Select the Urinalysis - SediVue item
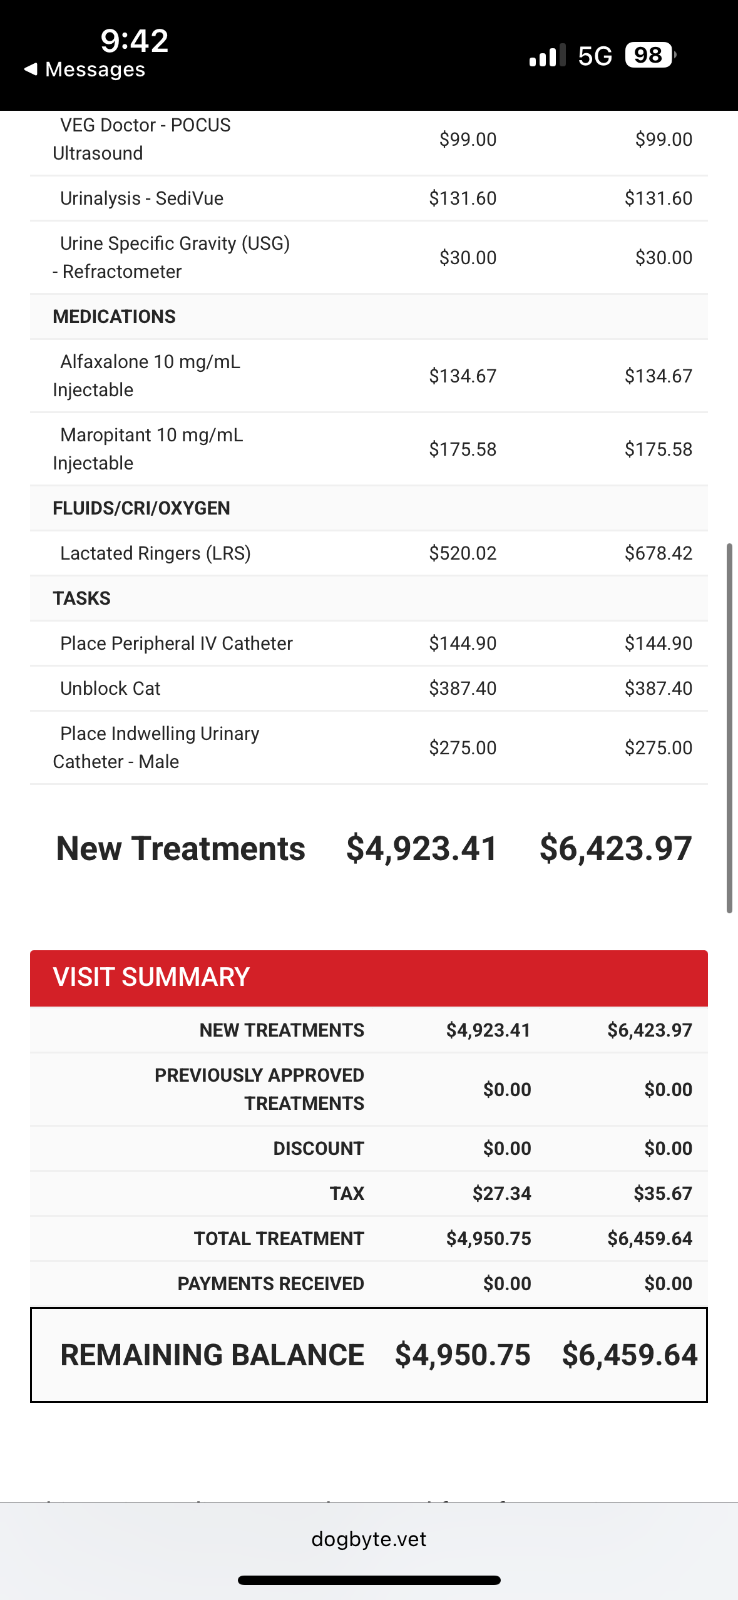This screenshot has height=1600, width=738. click(x=141, y=198)
